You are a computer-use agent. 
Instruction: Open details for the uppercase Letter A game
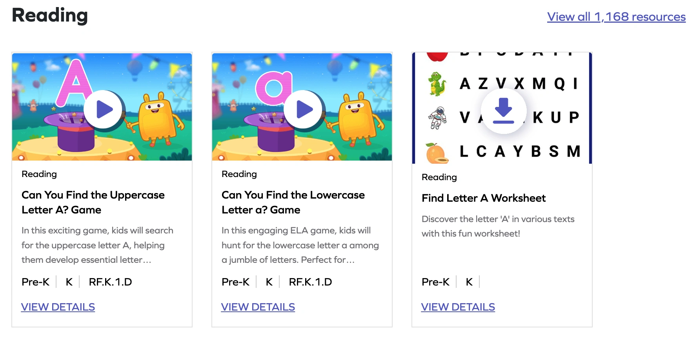coord(58,307)
